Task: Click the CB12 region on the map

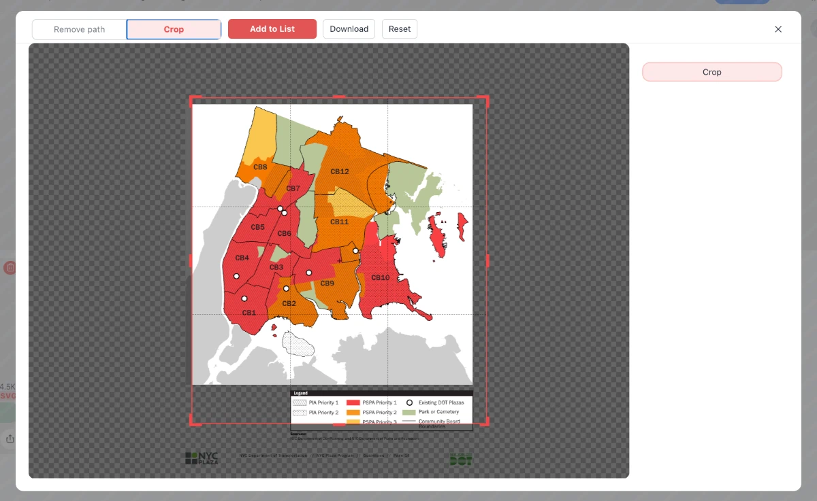Action: point(340,171)
